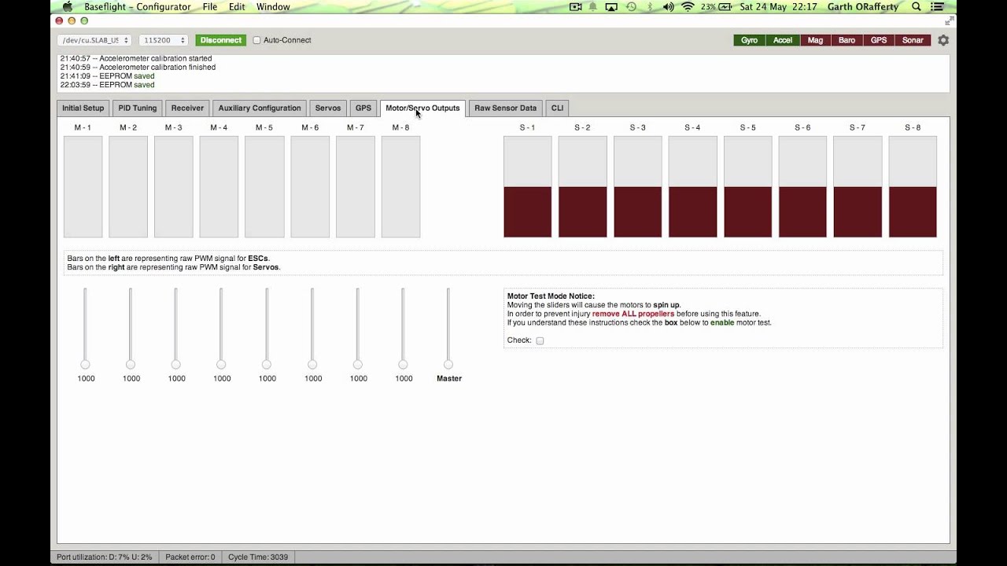Open the CLI tab
This screenshot has height=566, width=1007.
[x=557, y=108]
